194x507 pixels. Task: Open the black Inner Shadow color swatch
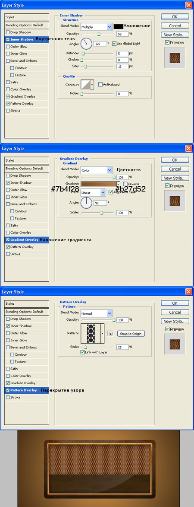[118, 26]
